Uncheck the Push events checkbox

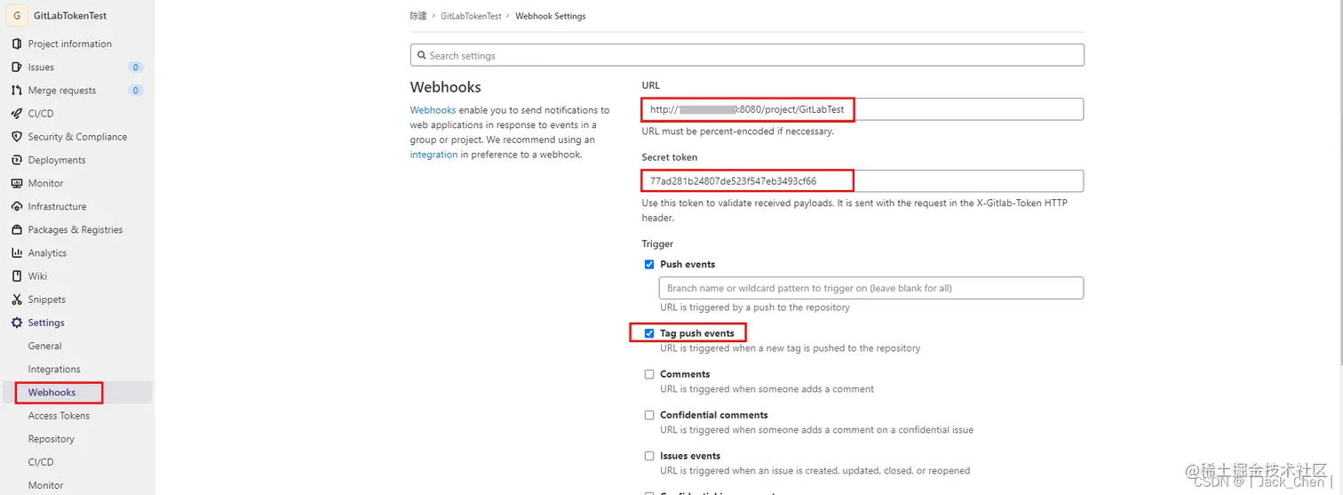point(649,264)
